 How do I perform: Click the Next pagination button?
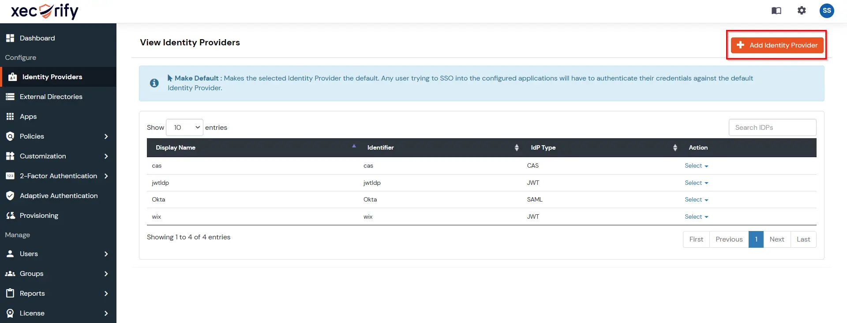coord(777,239)
